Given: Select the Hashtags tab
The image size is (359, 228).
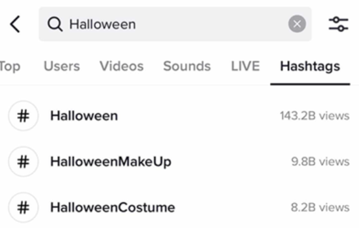Looking at the screenshot, I should click(x=310, y=67).
